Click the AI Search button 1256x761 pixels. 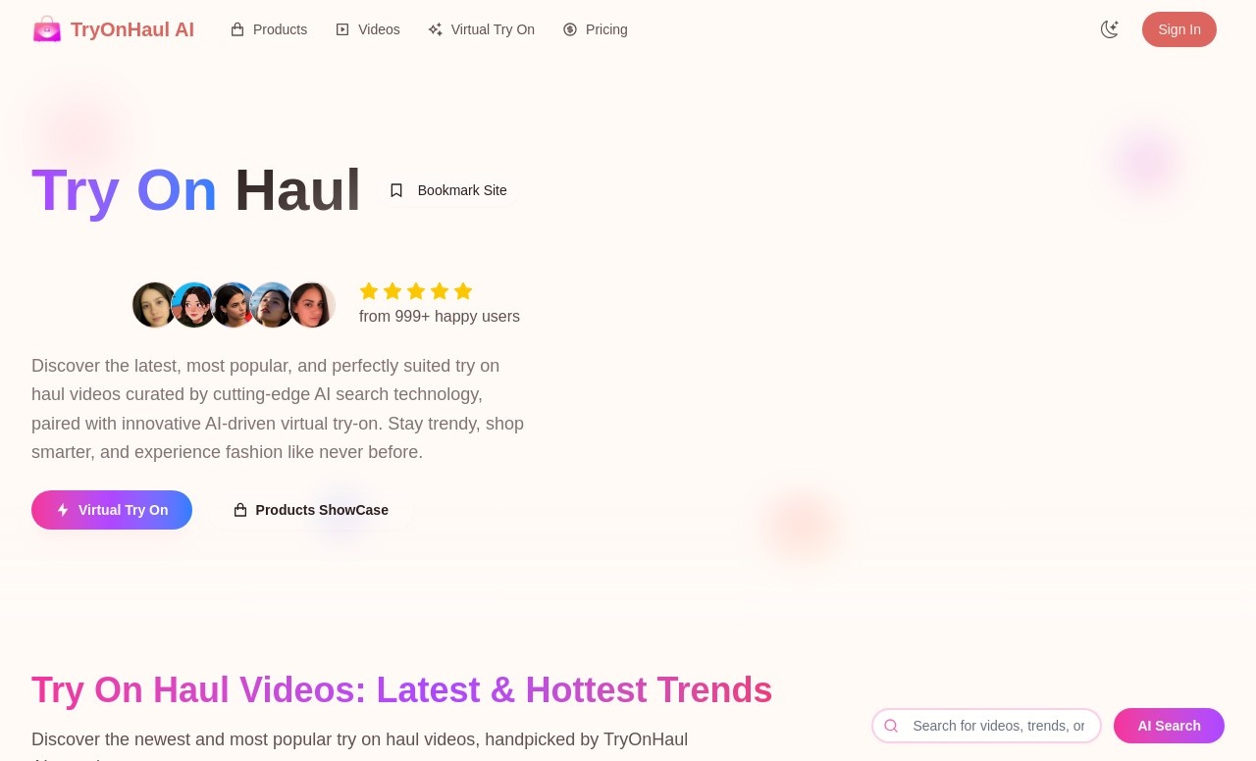click(1169, 726)
